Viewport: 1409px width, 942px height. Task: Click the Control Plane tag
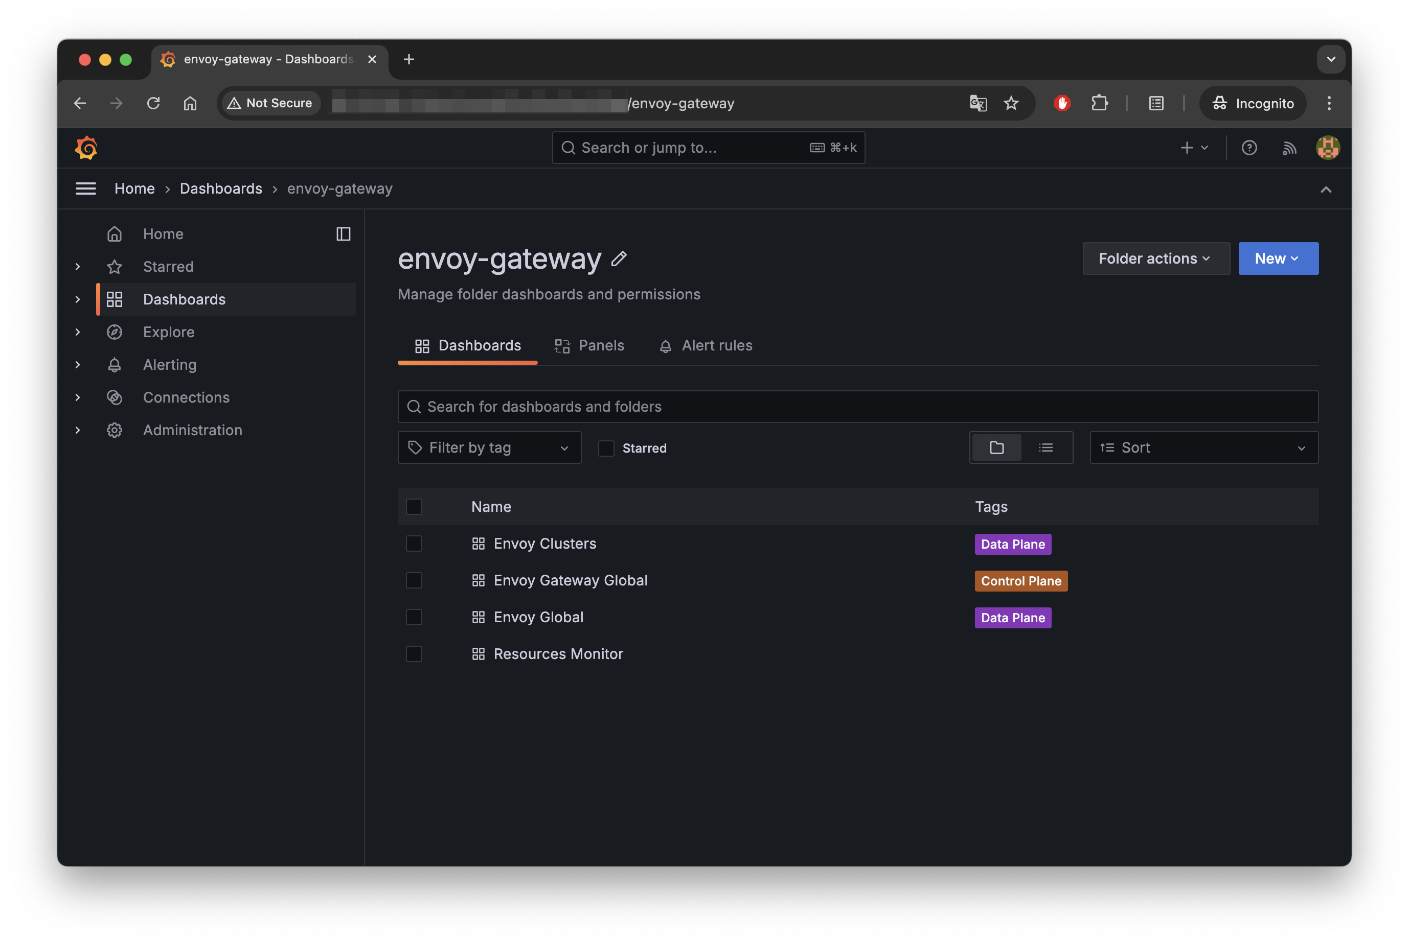pos(1020,581)
